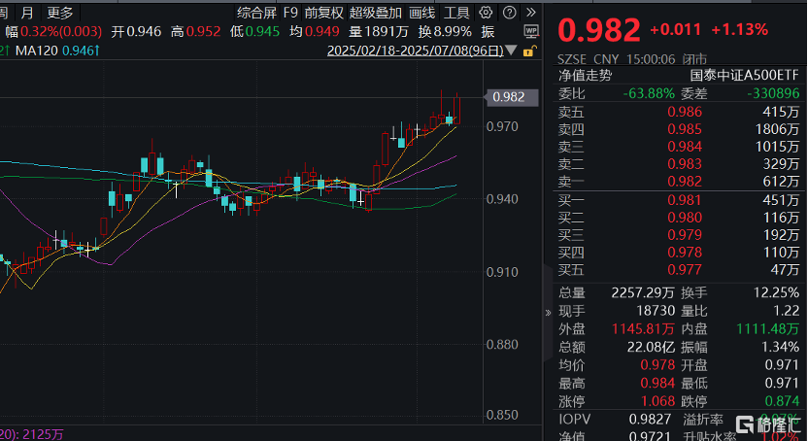The width and height of the screenshot is (808, 441).
Task: Click the 总量 value 2257.29万
Action: (x=643, y=293)
